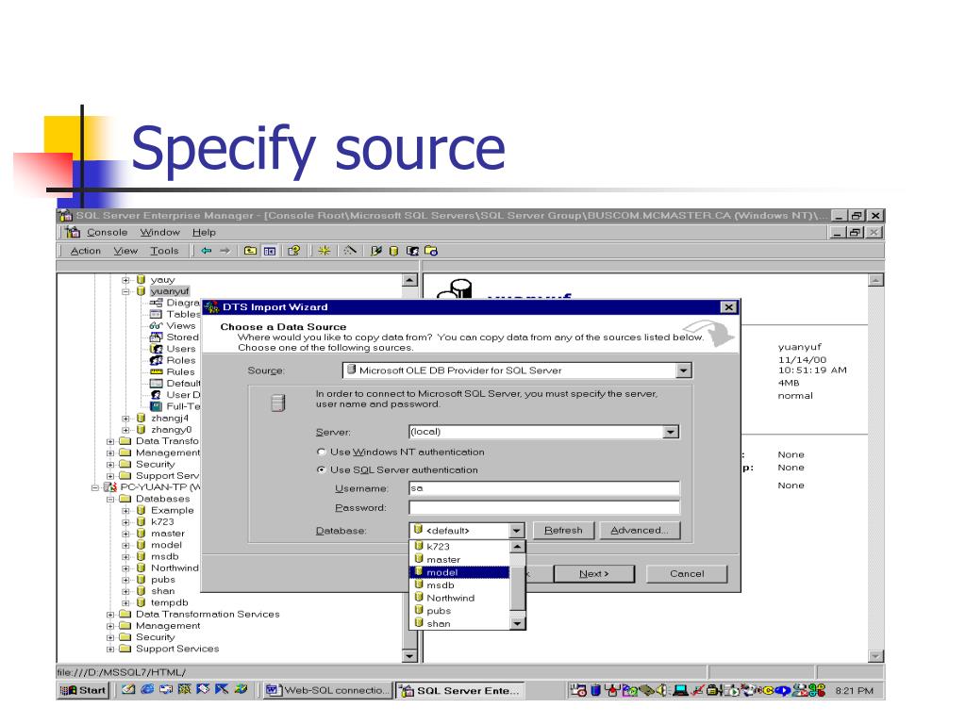The image size is (966, 724).
Task: Click the PC-YUAN-TP server icon
Action: (110, 487)
